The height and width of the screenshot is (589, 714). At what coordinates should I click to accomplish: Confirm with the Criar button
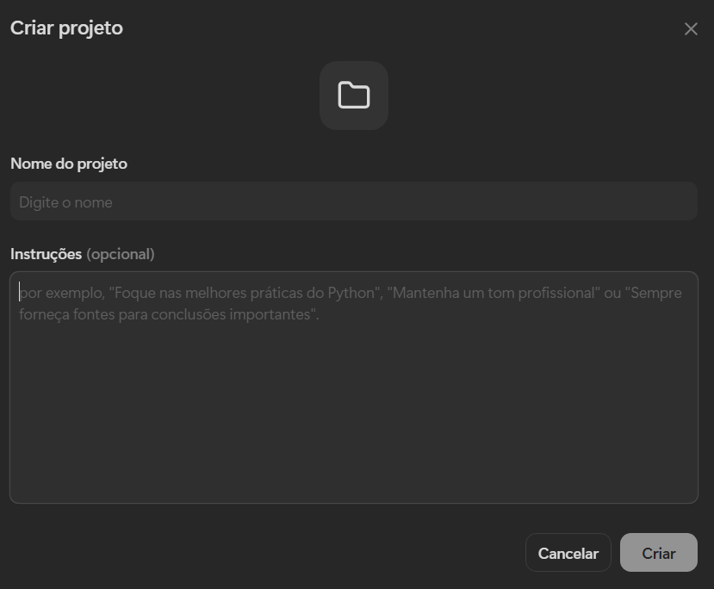[x=658, y=553]
